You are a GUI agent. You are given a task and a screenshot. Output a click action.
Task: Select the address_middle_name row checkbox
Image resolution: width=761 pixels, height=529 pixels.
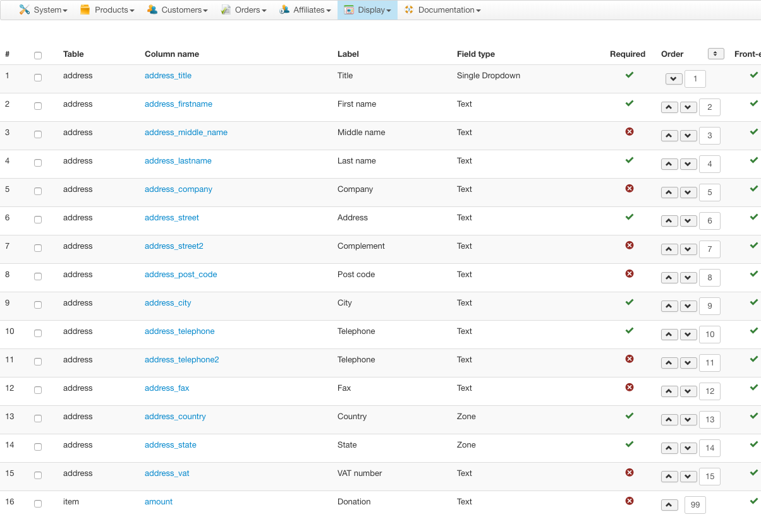[38, 134]
